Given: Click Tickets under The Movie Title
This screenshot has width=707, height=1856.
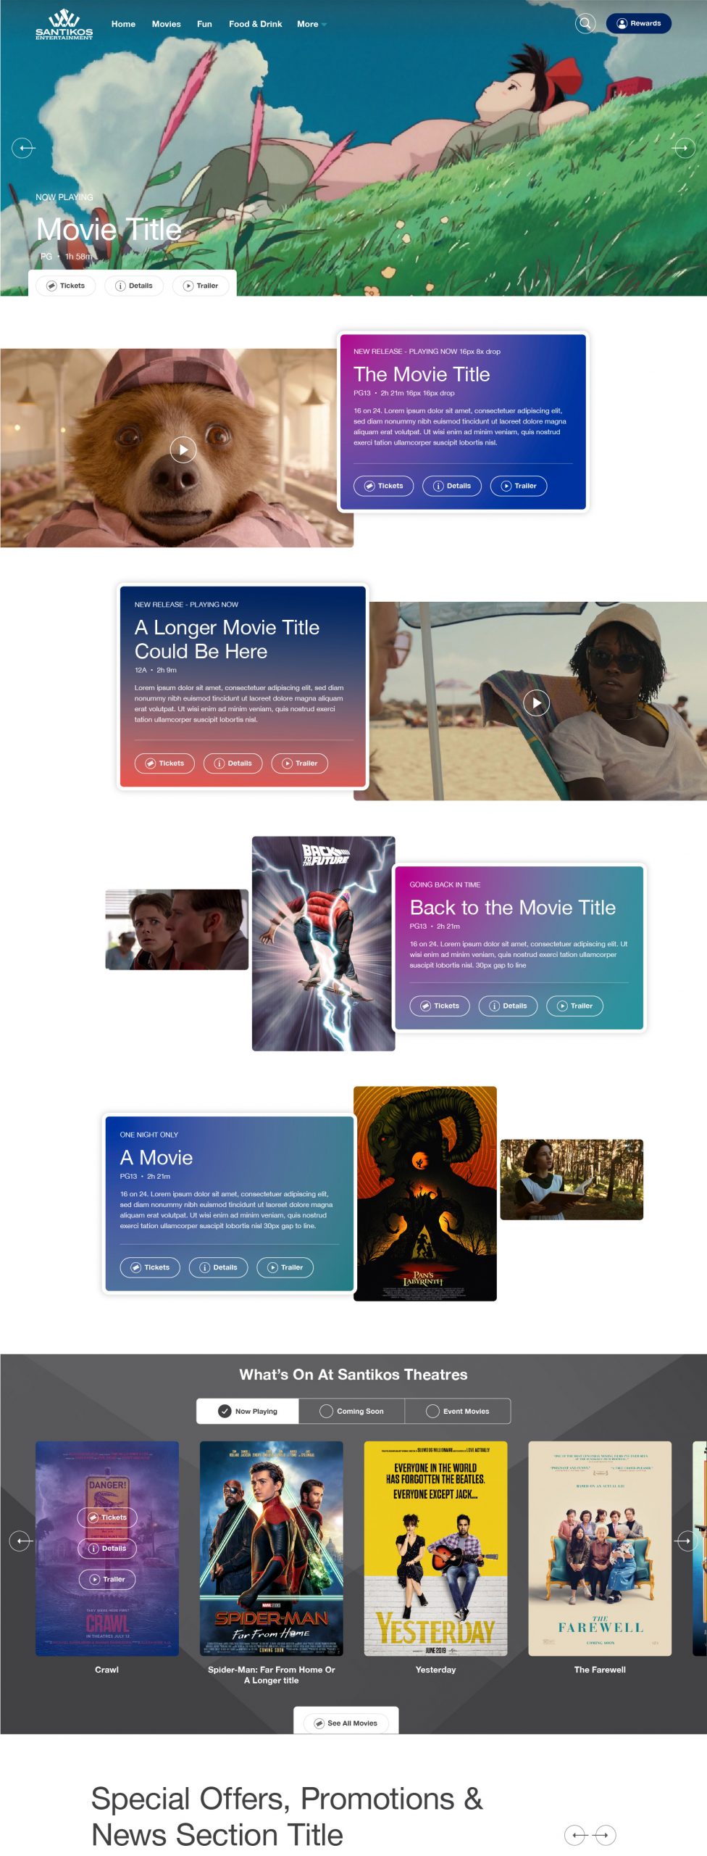Looking at the screenshot, I should pos(383,486).
